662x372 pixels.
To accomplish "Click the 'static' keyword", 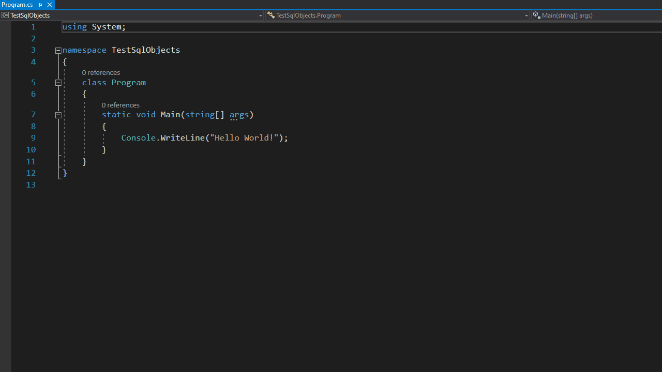I will [116, 115].
